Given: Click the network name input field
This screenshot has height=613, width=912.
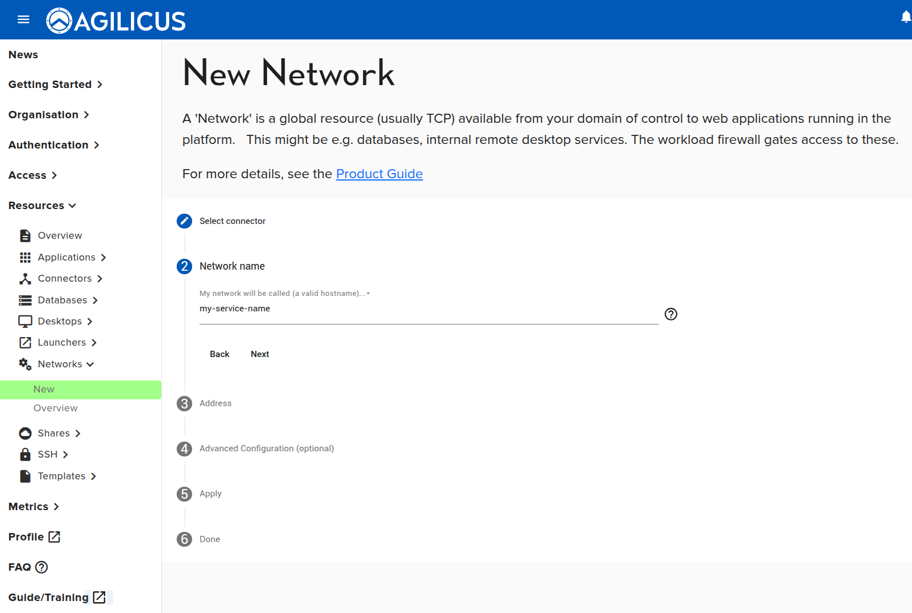Looking at the screenshot, I should click(x=429, y=309).
